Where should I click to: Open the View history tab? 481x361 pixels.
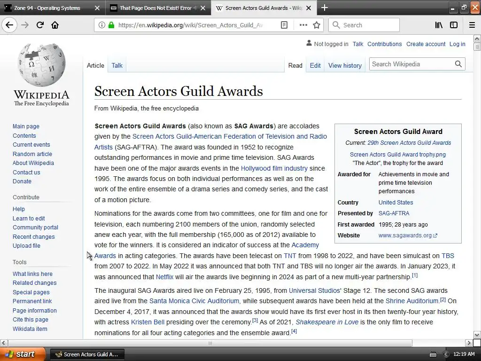pos(345,65)
